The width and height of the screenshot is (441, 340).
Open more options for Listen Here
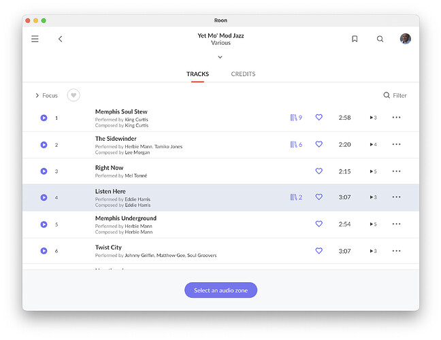click(x=396, y=197)
